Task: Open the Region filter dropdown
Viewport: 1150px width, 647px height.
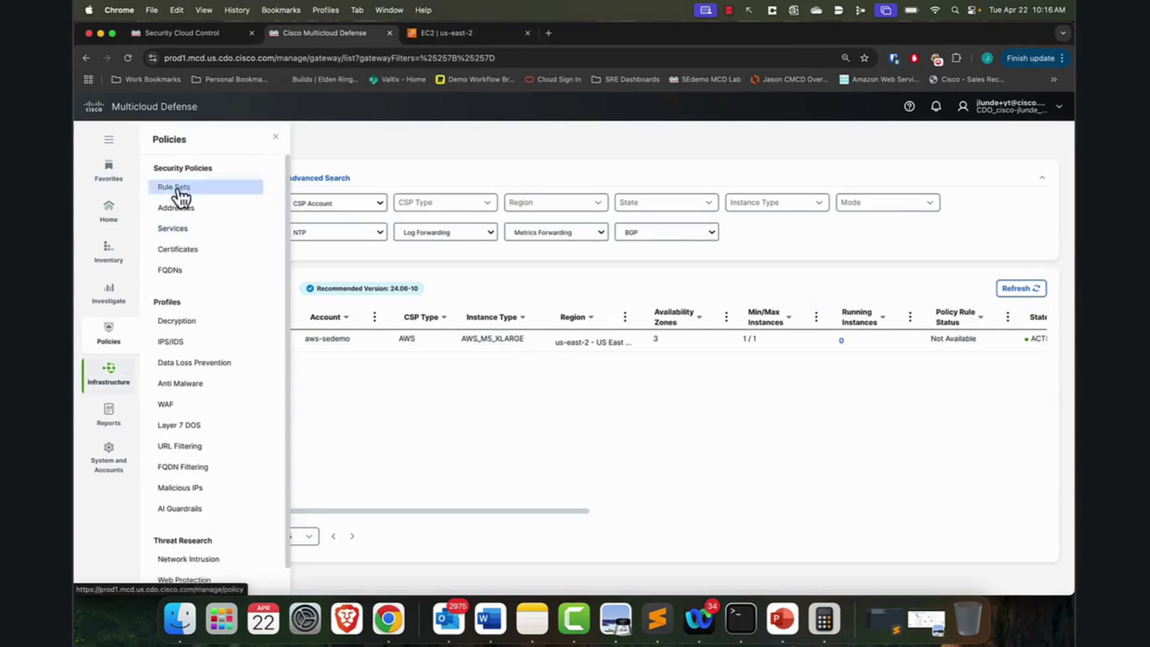Action: (x=556, y=202)
